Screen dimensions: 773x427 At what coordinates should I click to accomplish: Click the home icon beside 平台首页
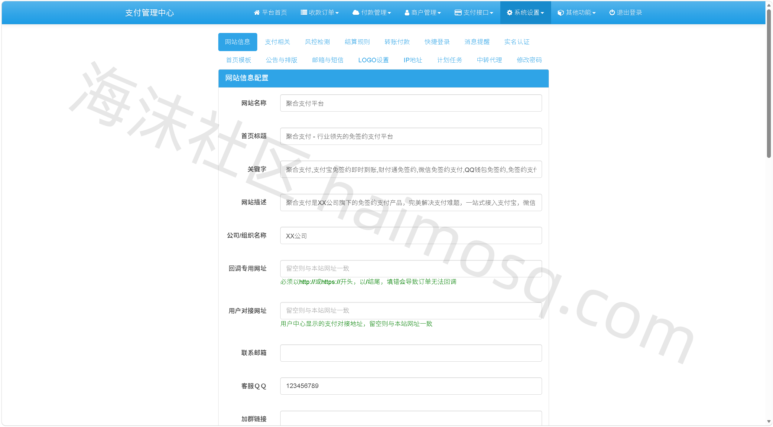pos(257,12)
